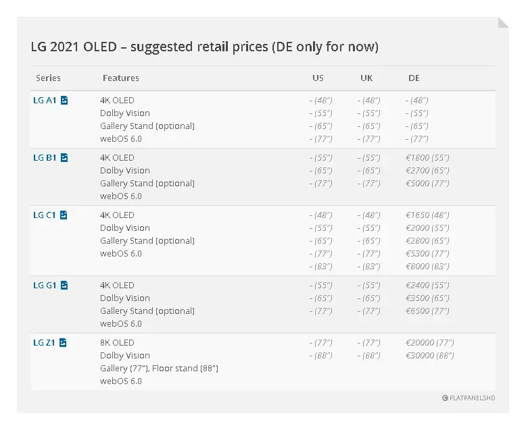Open the document icon beside LG G1

pos(64,286)
